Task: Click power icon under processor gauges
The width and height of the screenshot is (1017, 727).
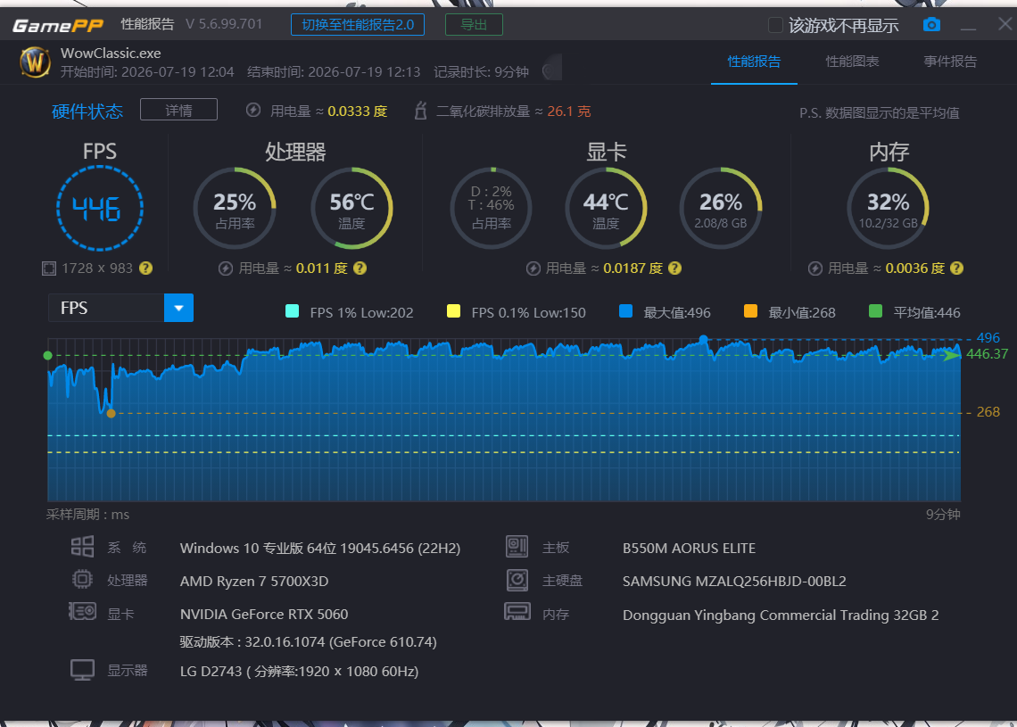Action: tap(226, 268)
